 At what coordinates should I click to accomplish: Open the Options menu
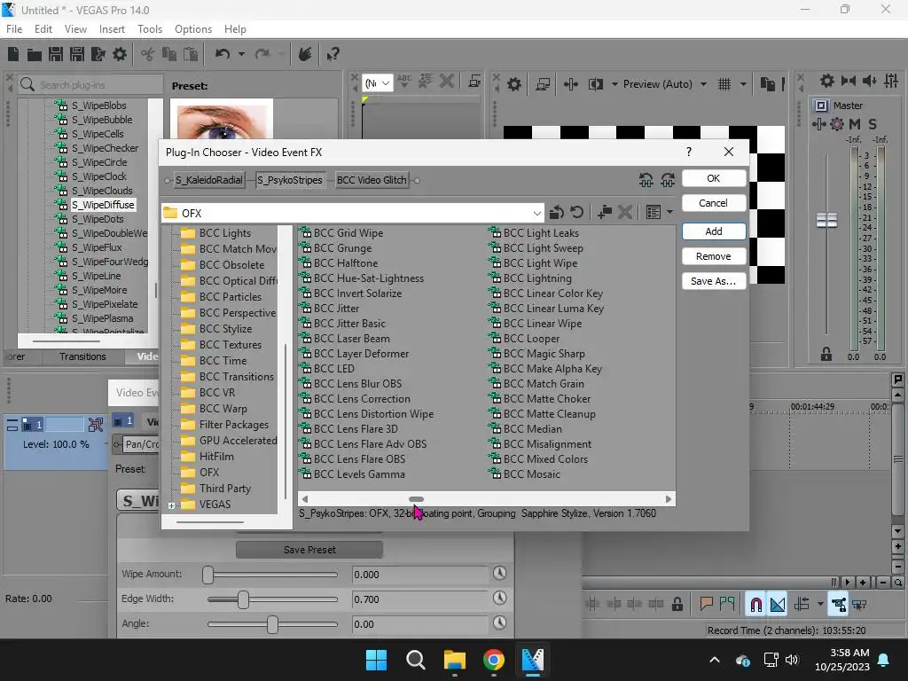coord(193,29)
